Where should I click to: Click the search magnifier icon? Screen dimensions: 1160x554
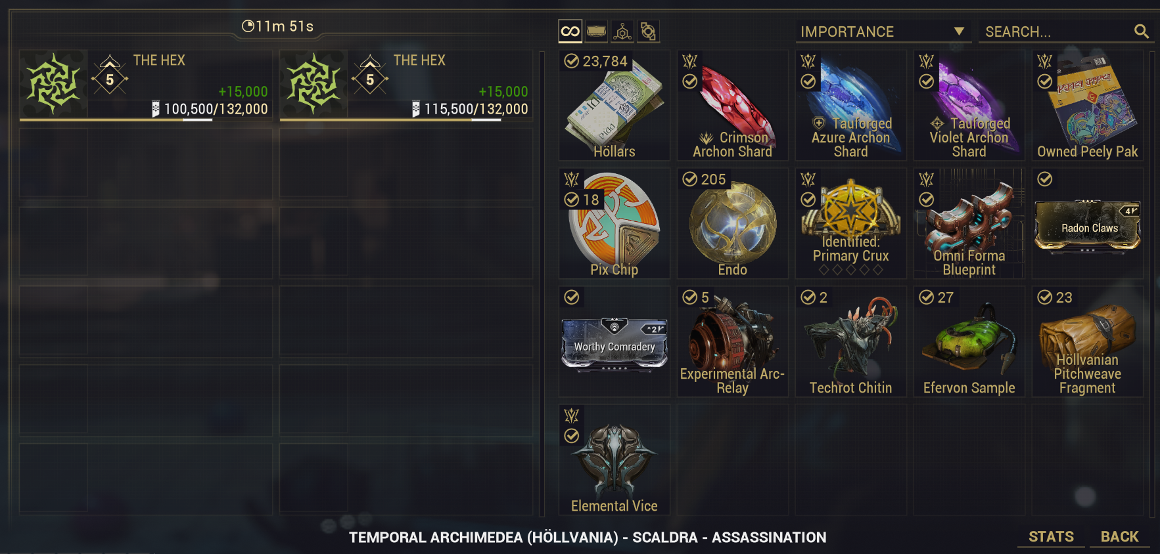tap(1142, 32)
